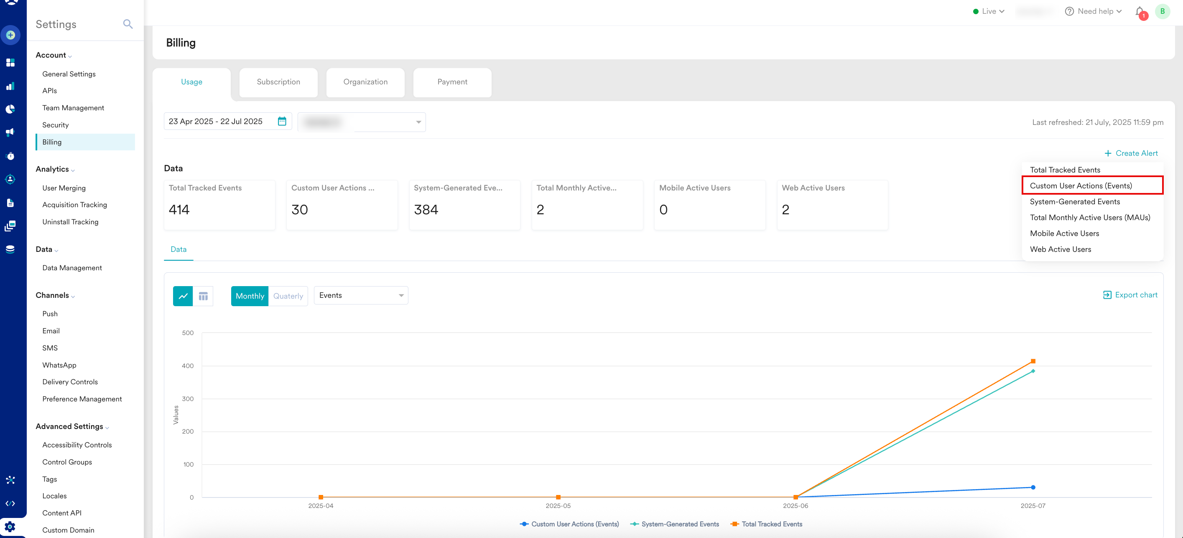Image resolution: width=1183 pixels, height=538 pixels.
Task: Open the blurred account selector dropdown
Action: [x=362, y=122]
